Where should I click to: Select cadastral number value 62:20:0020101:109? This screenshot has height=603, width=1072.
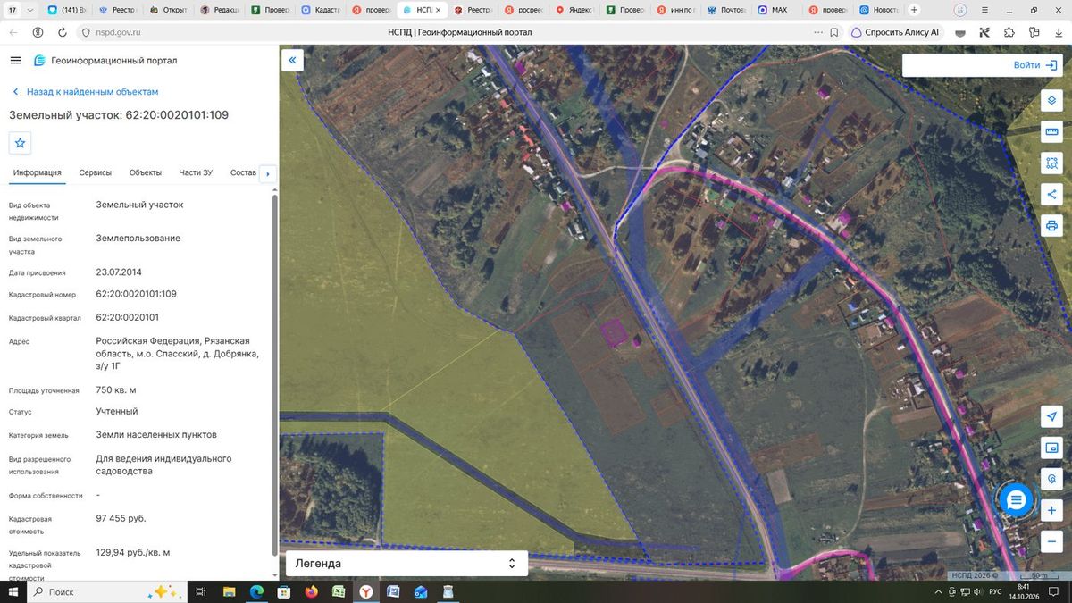click(137, 294)
